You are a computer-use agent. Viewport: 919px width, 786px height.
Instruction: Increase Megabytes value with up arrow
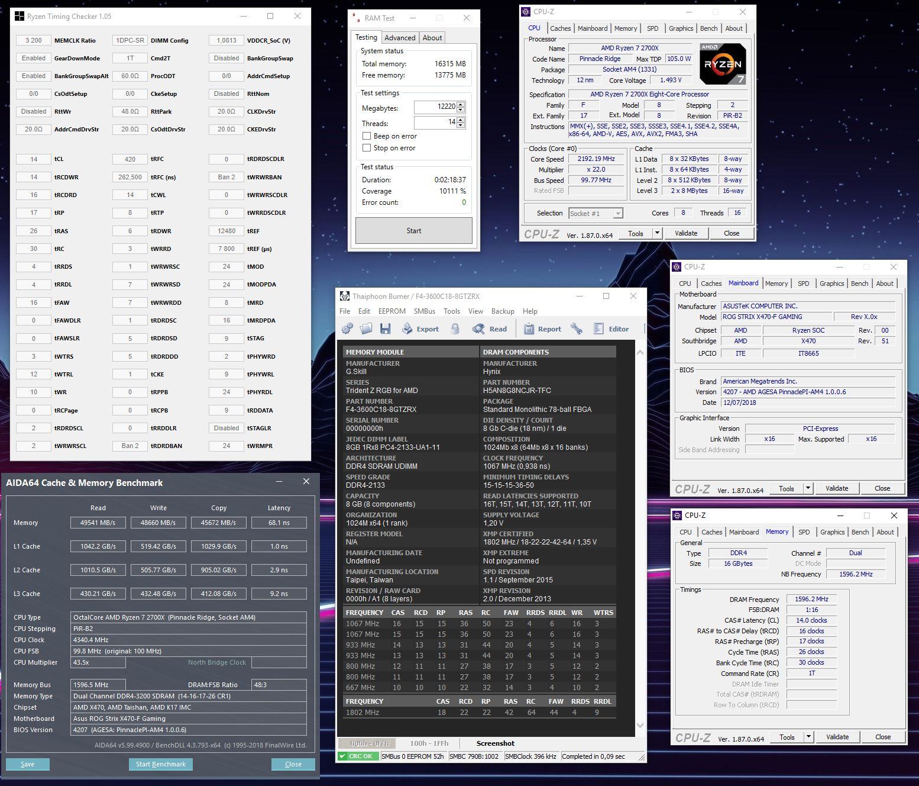pyautogui.click(x=461, y=104)
